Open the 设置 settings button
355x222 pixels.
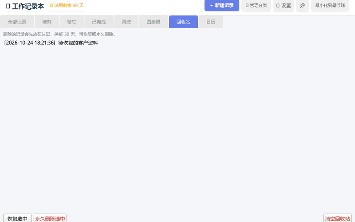coord(284,6)
